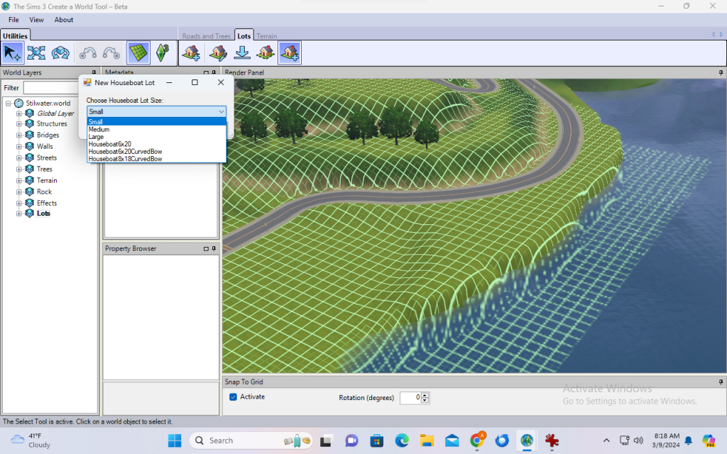Click the Move object tool icon

[36, 52]
